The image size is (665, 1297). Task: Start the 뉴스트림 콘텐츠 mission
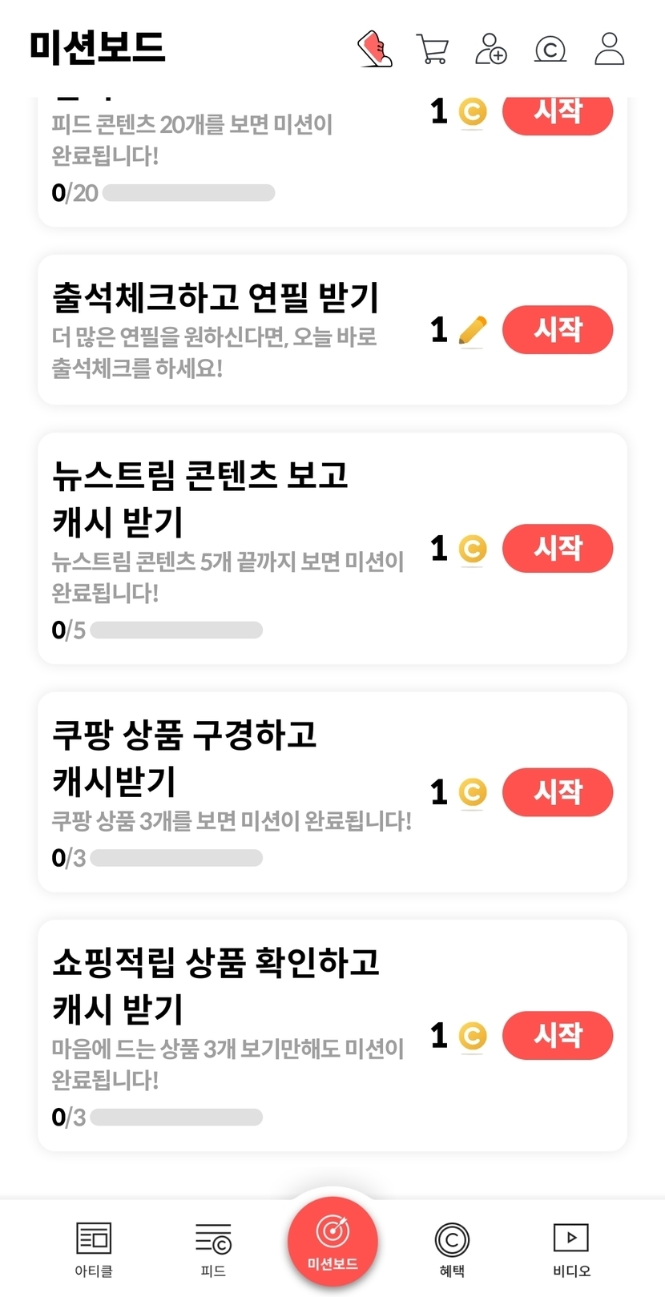(558, 548)
